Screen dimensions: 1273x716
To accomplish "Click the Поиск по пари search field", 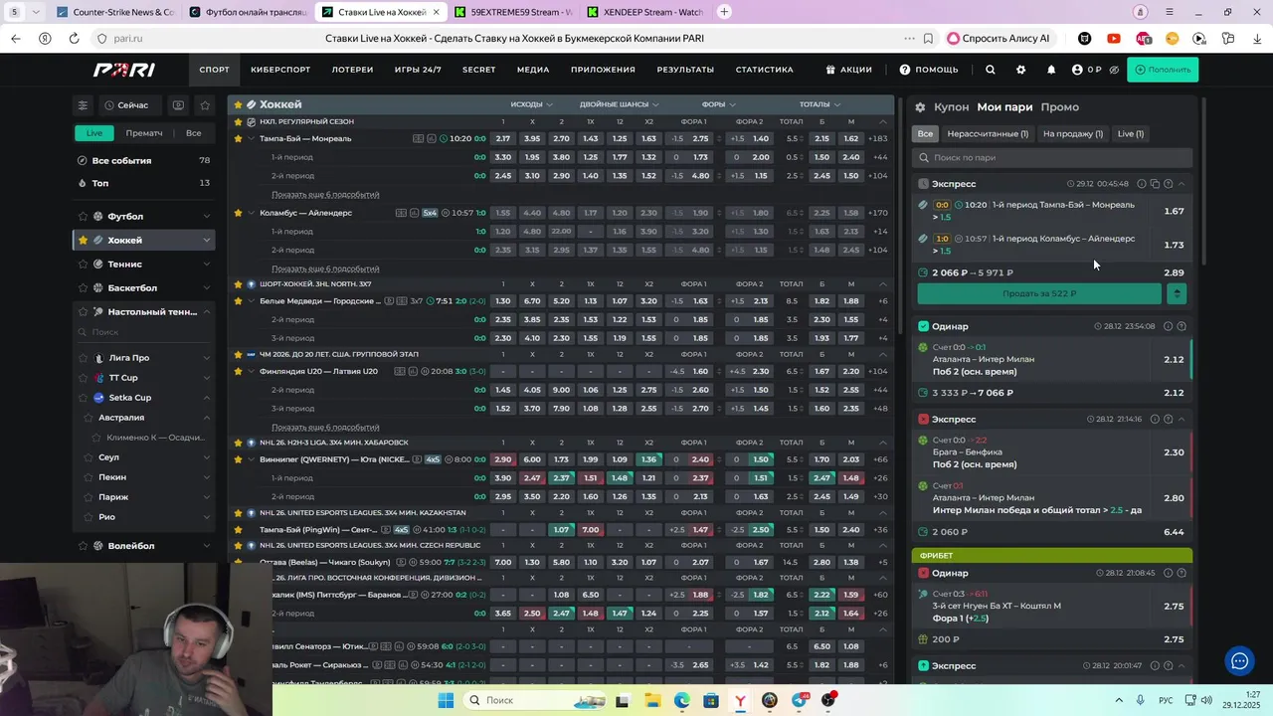I will (1052, 157).
